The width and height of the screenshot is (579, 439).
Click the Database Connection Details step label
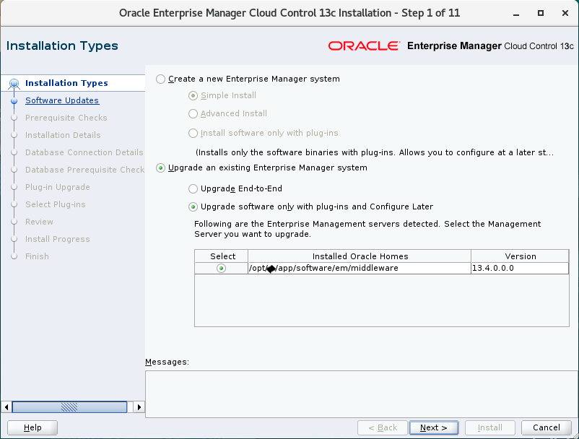point(84,152)
